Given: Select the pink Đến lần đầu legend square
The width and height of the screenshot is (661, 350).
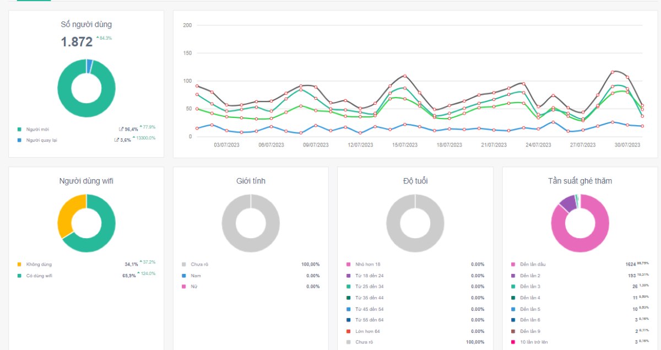Looking at the screenshot, I should click(x=513, y=265).
